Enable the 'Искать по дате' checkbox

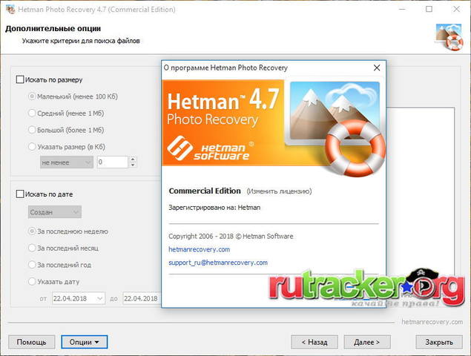(20, 194)
